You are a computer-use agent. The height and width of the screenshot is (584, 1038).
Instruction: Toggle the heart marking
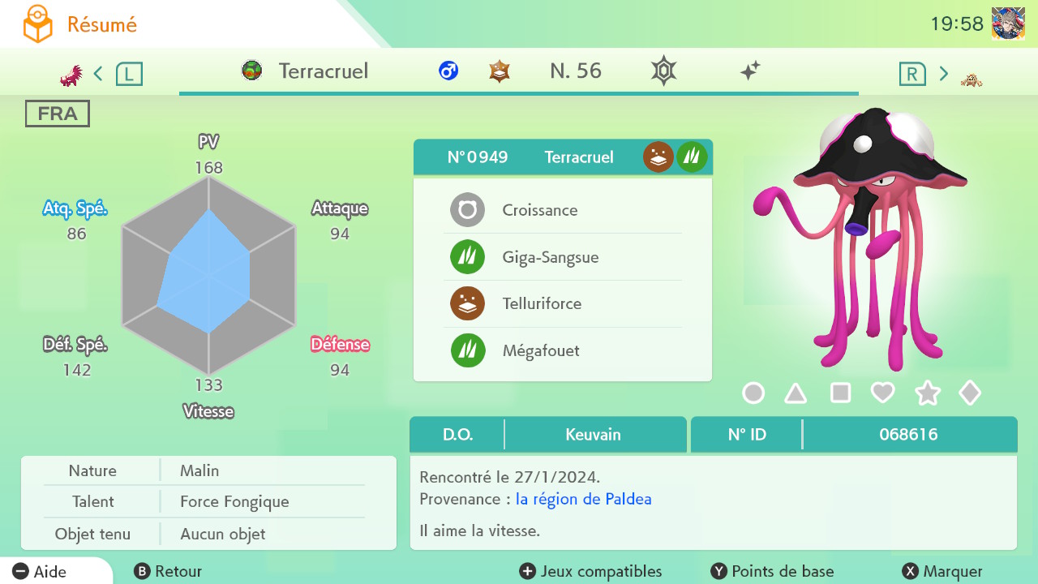[x=883, y=393]
